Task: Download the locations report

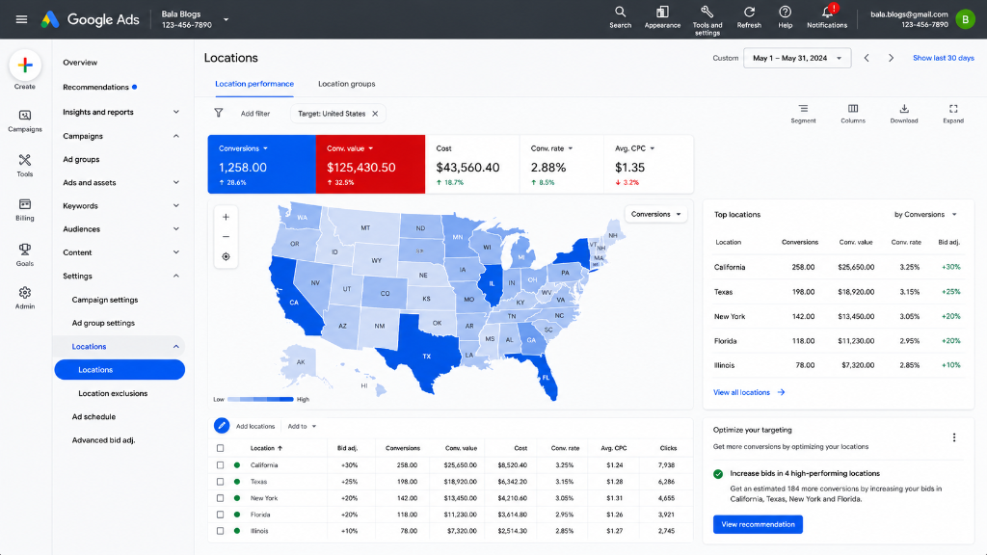Action: click(904, 114)
